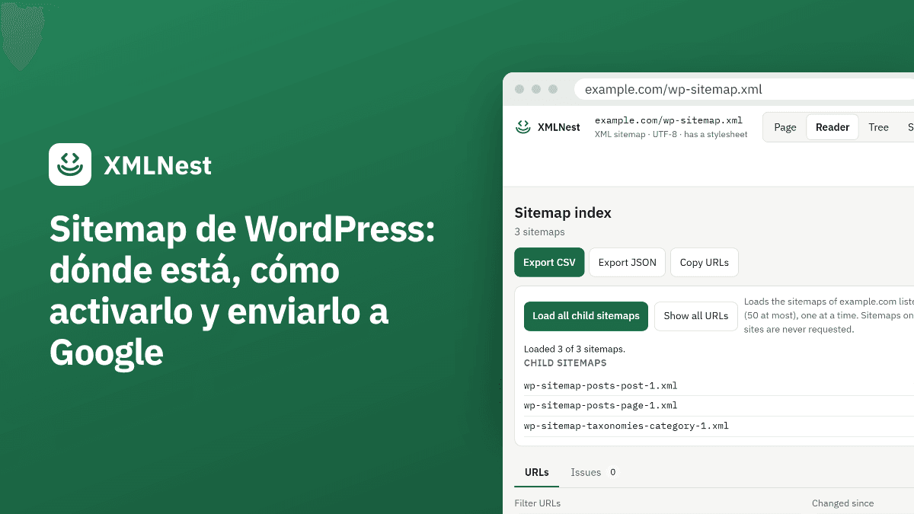
Task: Click 'XML sitemap · UTF-8 · has a stylesheet' subtitle
Action: [x=671, y=135]
